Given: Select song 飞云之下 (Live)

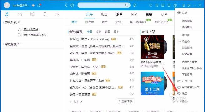Looking at the screenshot, I should [90, 39].
